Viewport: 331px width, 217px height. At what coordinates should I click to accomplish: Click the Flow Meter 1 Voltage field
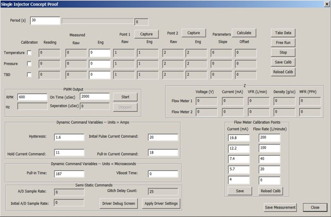207,101
